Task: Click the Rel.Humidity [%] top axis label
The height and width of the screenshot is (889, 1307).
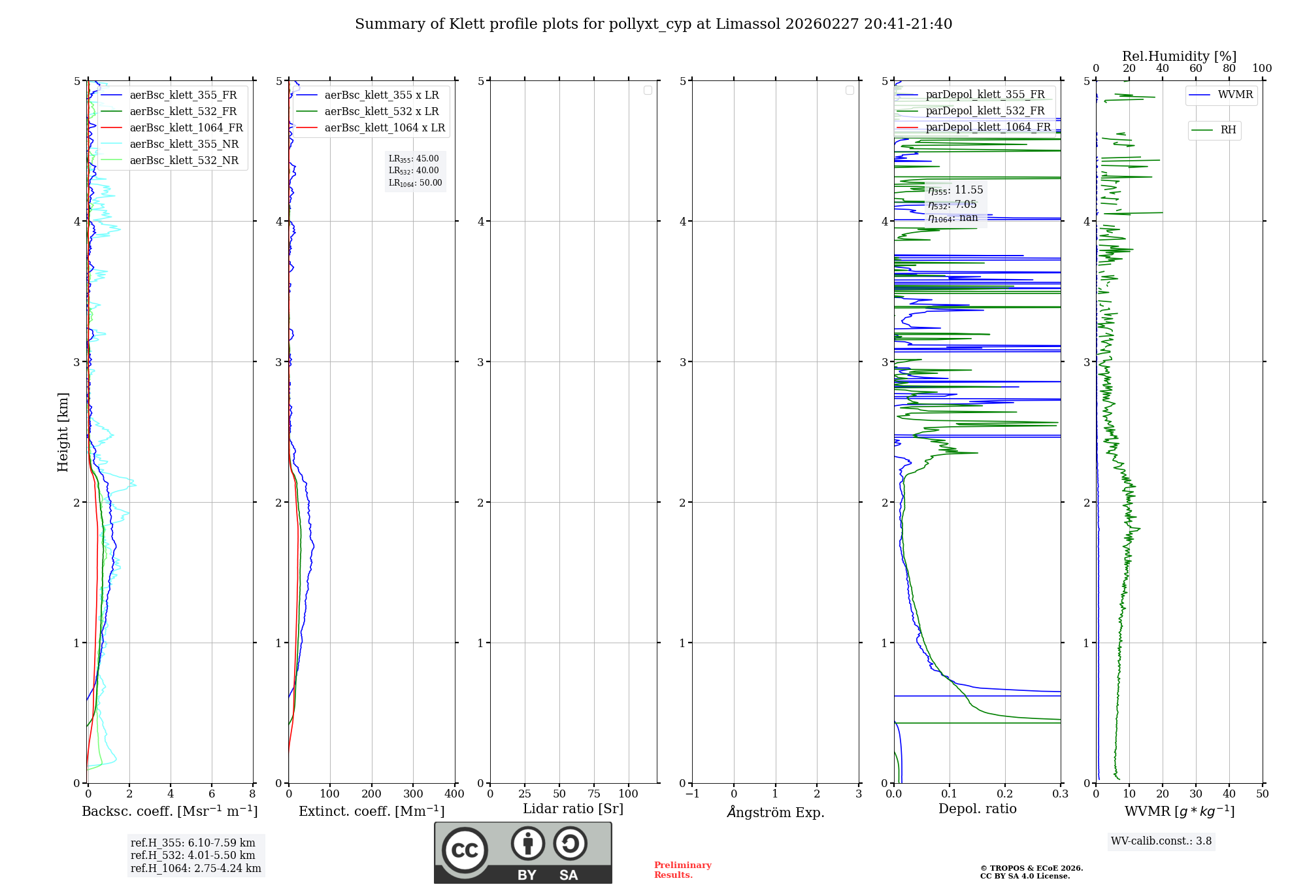Action: pos(1179,56)
